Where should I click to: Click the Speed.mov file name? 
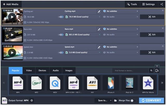tap(28, 47)
